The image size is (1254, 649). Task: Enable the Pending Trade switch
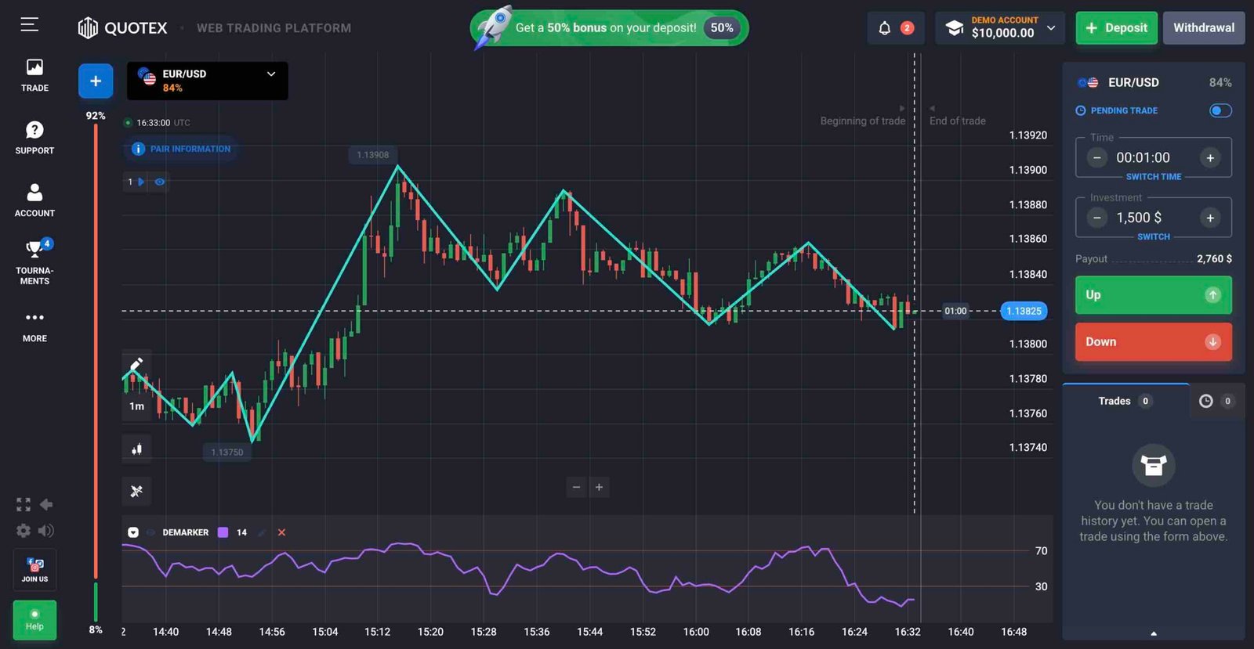coord(1220,110)
